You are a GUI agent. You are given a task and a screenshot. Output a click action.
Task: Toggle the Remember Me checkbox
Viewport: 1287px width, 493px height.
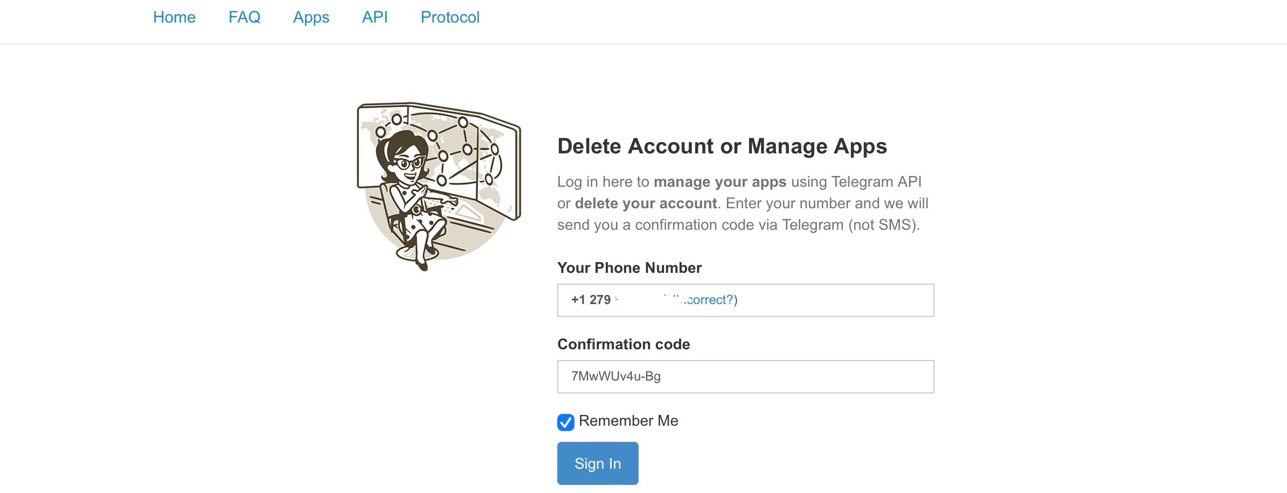(566, 422)
